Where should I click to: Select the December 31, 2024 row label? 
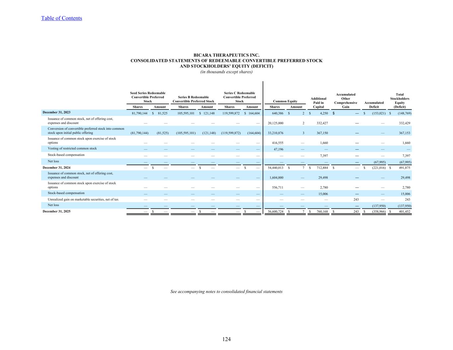(56, 168)
